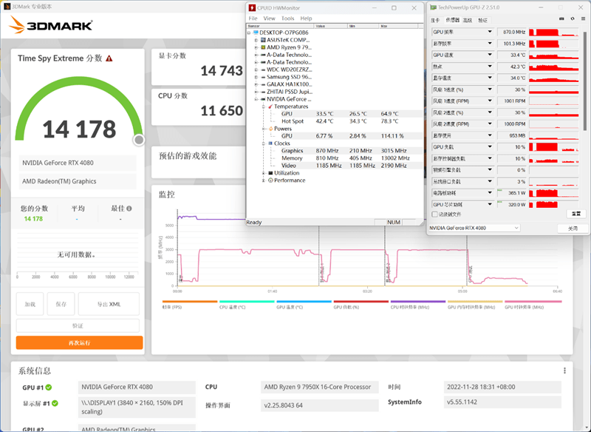Viewport: 591px width, 432px height.
Task: Click the 3DMark logo
Action: (51, 25)
